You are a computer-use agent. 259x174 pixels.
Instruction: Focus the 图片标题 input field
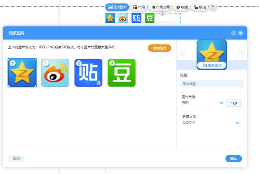(212, 84)
